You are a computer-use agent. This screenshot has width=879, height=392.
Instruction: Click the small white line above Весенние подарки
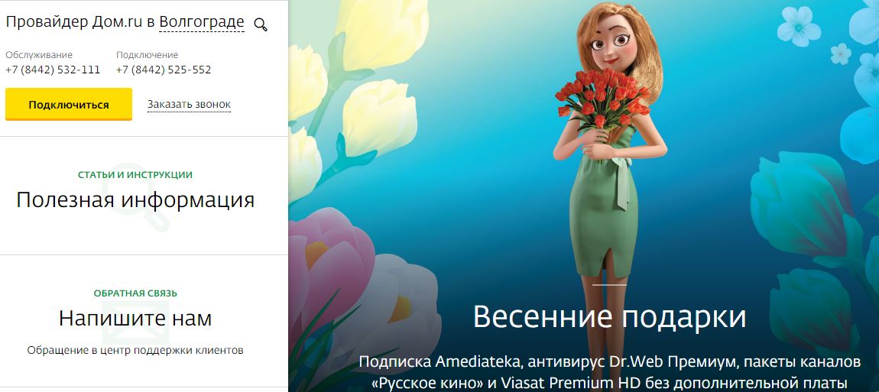point(609,285)
